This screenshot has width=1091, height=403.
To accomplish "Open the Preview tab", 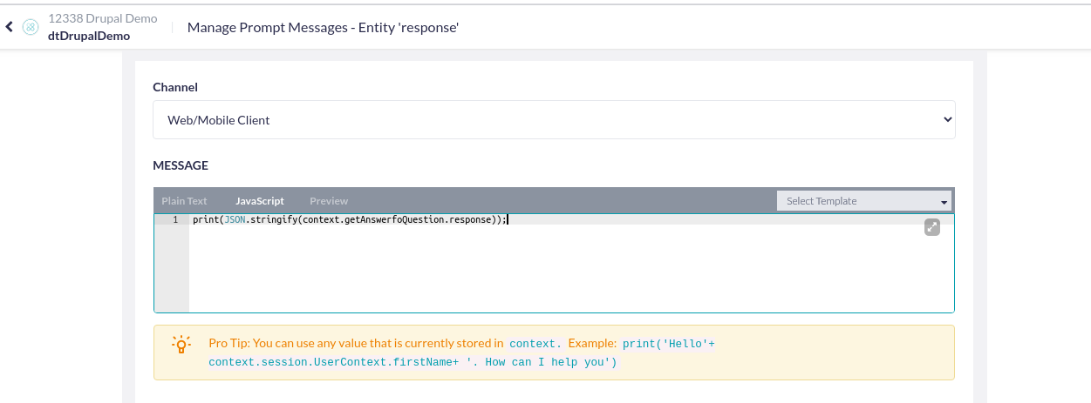I will click(329, 201).
